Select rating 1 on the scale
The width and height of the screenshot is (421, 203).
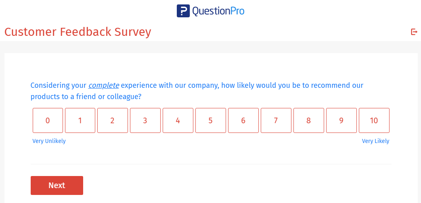point(80,120)
